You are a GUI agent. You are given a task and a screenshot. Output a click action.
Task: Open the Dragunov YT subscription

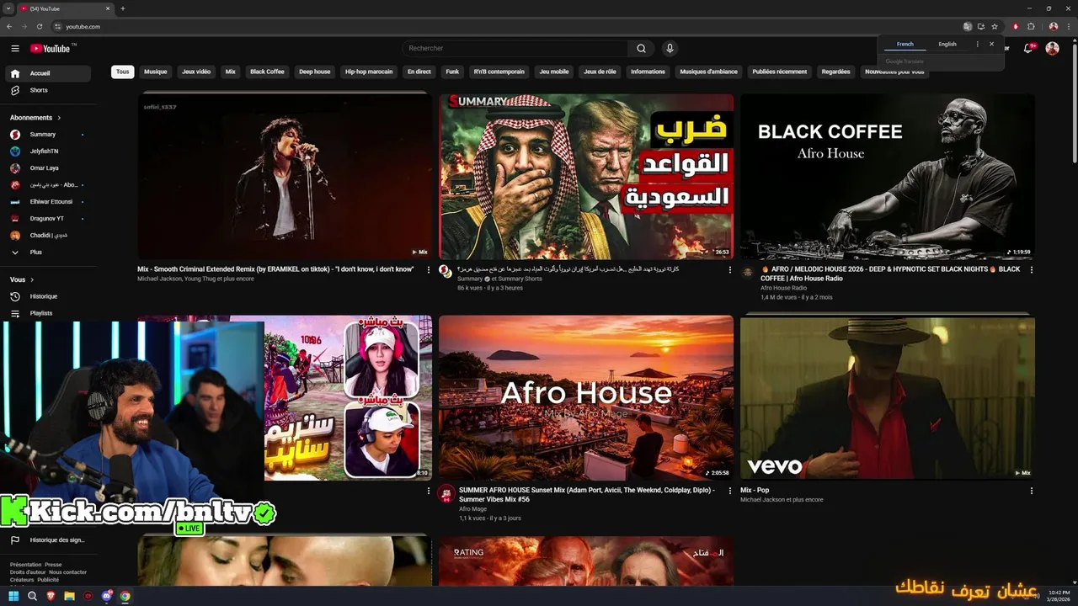(48, 219)
